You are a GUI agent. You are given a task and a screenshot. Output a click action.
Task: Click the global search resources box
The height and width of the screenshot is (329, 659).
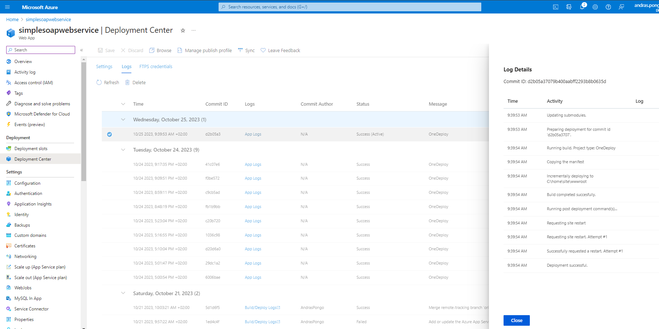(350, 7)
